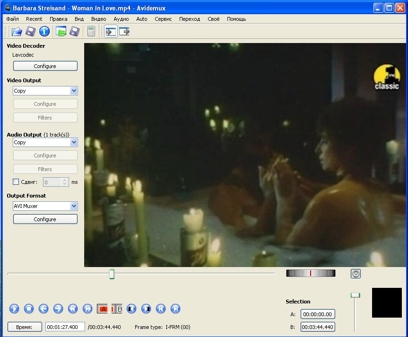Click the "Frame type: I-FRM (00)" text

coord(162,327)
